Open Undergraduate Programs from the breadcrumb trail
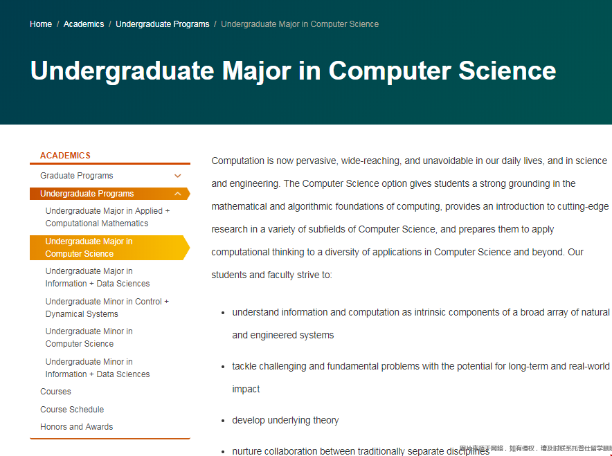 tap(162, 24)
